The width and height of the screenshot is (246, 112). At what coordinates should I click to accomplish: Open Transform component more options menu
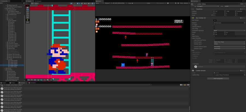[245, 9]
